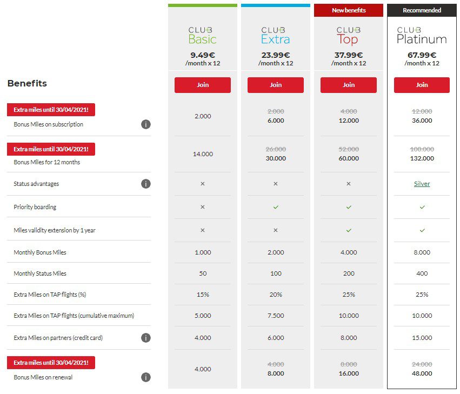Select the Monthly Status Miles label

click(40, 273)
